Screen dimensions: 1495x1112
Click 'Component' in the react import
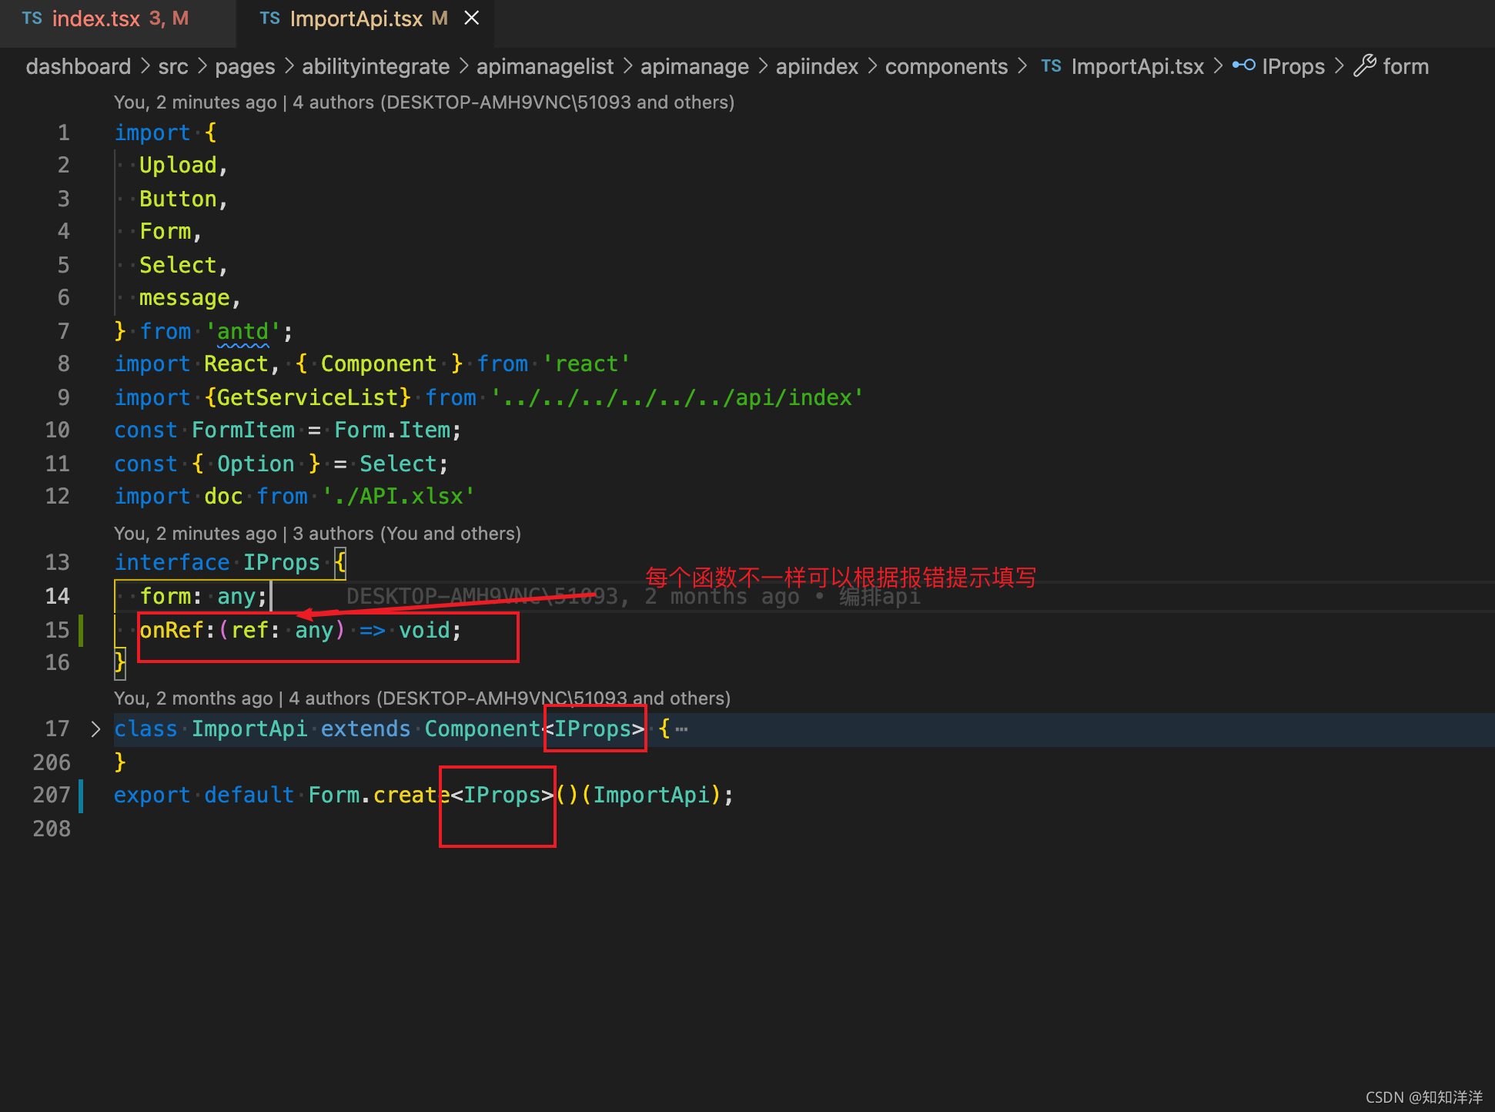(379, 364)
